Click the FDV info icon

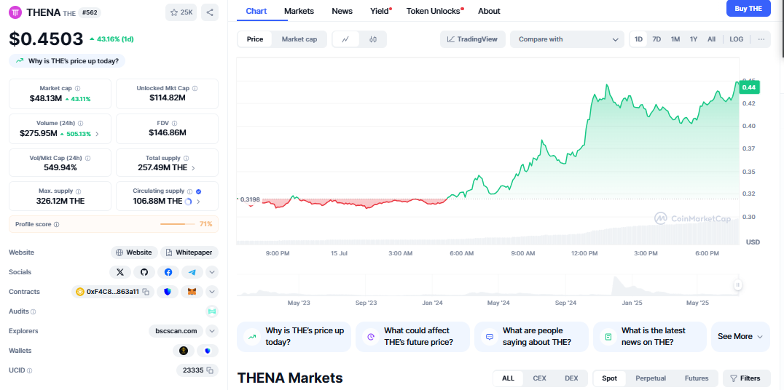pyautogui.click(x=174, y=124)
